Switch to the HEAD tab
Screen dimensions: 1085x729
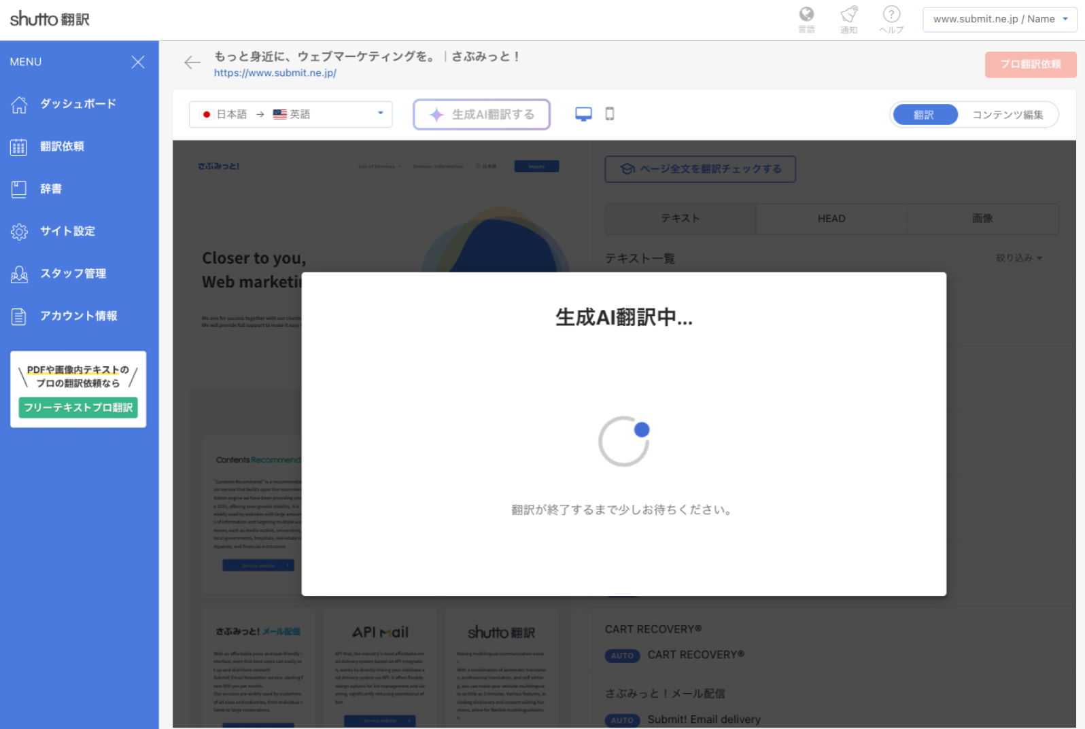pyautogui.click(x=831, y=219)
